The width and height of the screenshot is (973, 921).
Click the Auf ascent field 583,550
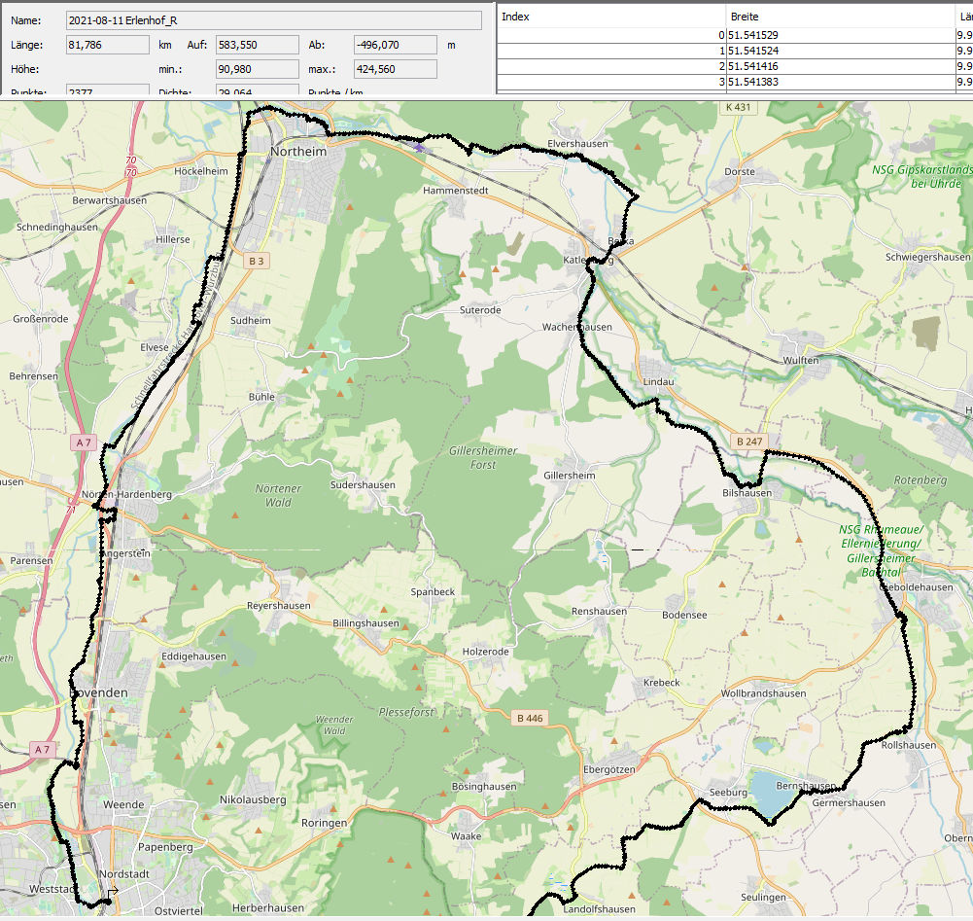[257, 45]
